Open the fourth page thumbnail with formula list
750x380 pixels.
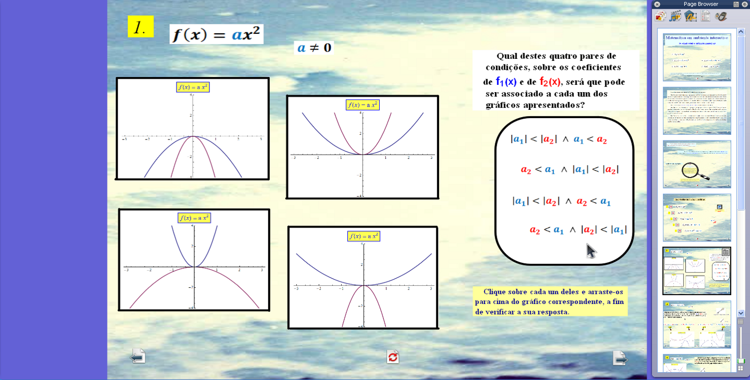click(697, 218)
